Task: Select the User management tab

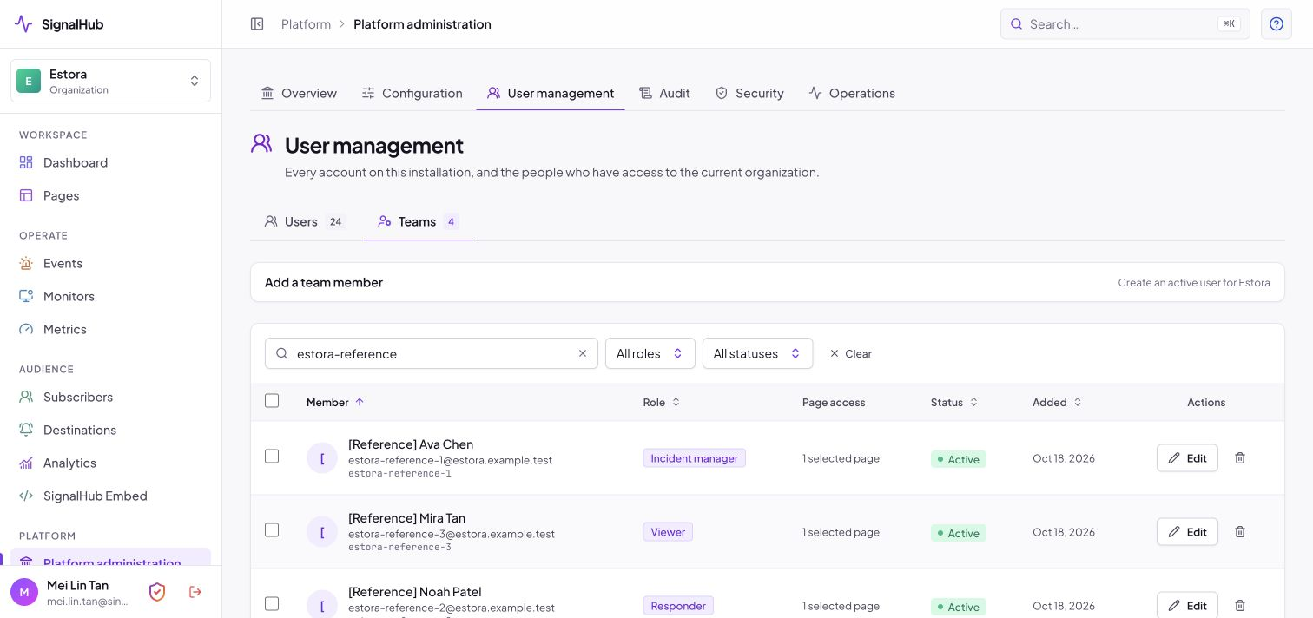Action: (551, 93)
